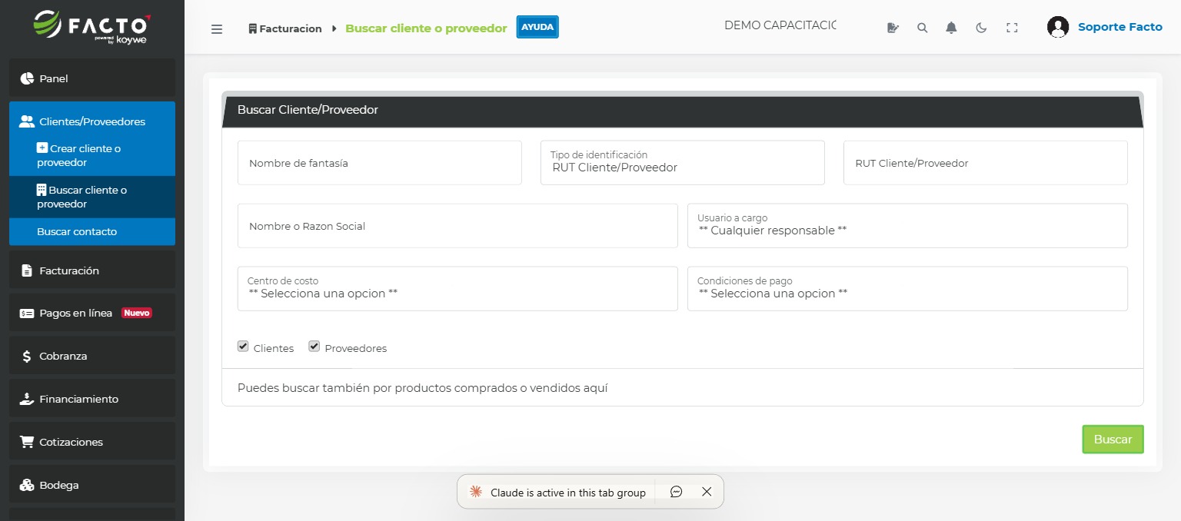Image resolution: width=1181 pixels, height=521 pixels.
Task: Uncheck the Clientes checkbox
Action: [x=243, y=346]
